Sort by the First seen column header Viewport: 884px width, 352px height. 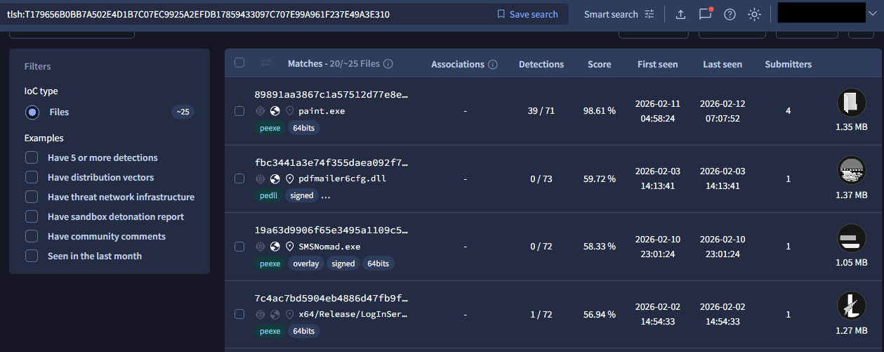[658, 64]
